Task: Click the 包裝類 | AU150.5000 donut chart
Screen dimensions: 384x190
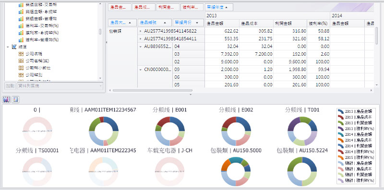Action: (236, 172)
